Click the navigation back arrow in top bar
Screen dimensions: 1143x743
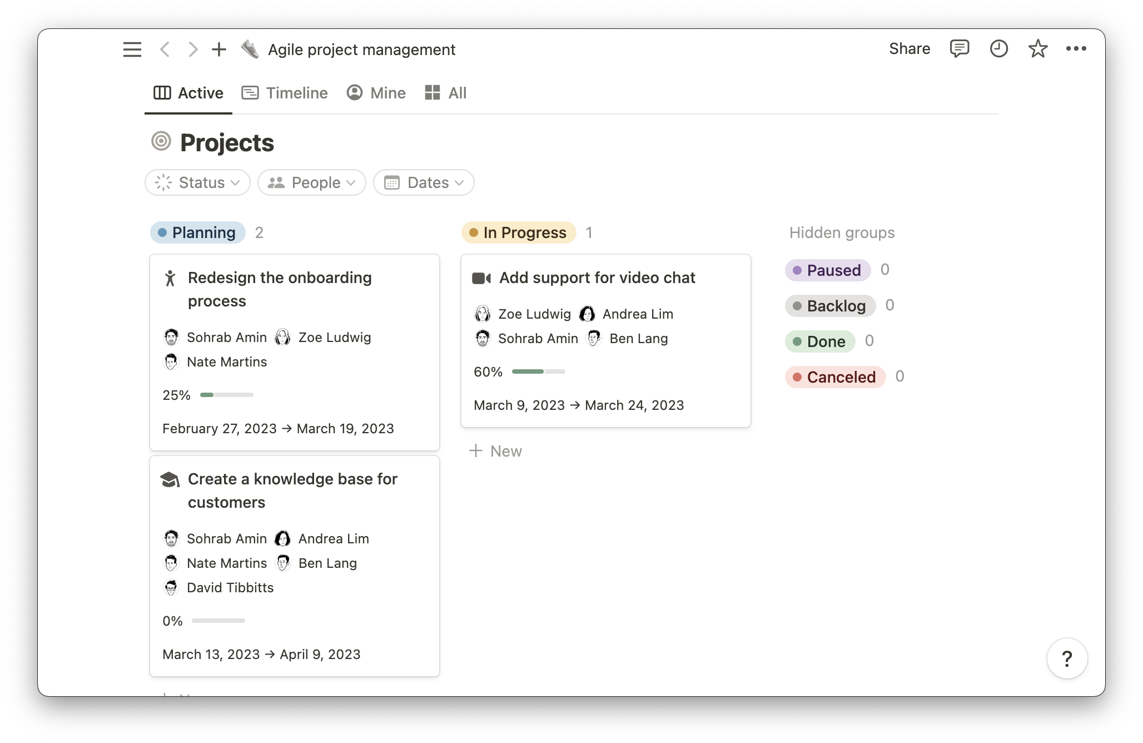click(165, 48)
